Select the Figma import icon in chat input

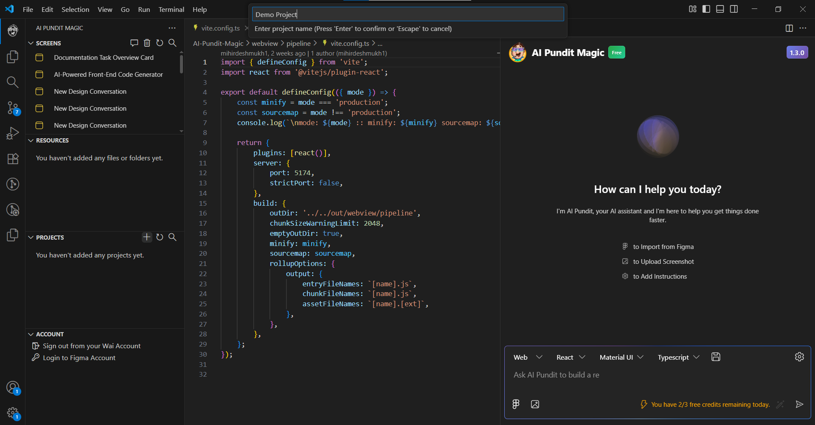click(x=515, y=404)
